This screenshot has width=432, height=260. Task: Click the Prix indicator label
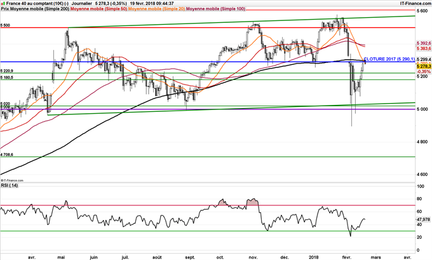click(5, 9)
